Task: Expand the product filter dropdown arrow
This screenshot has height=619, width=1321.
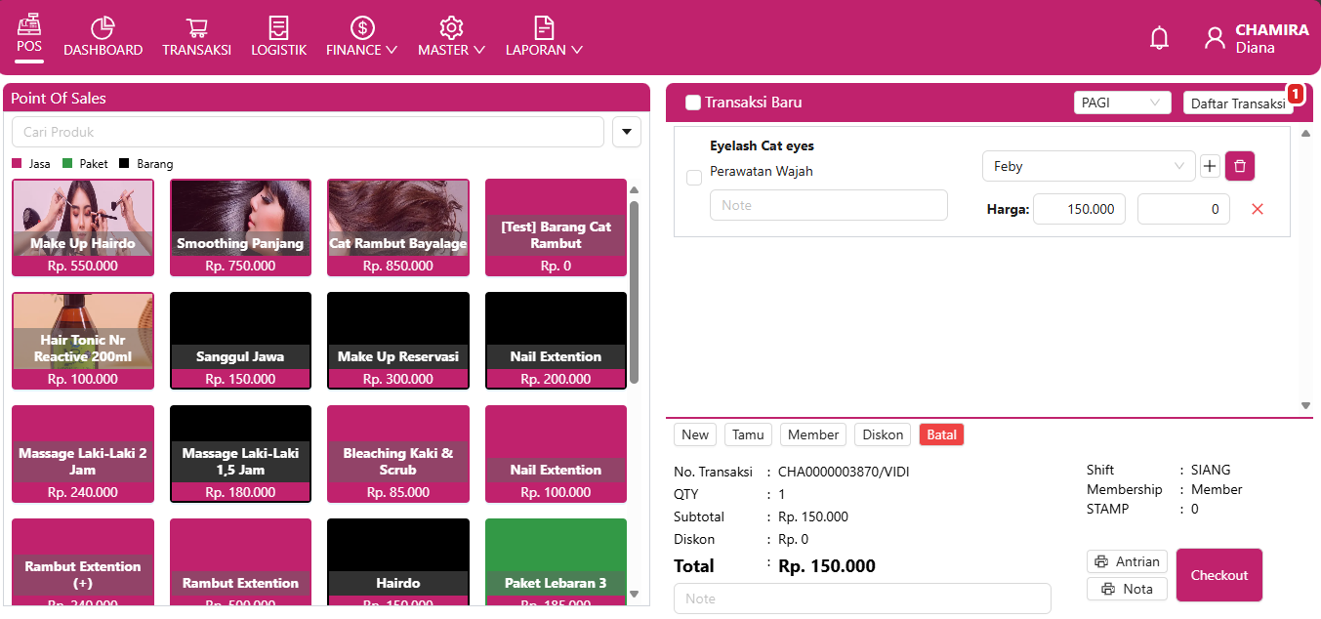Action: [x=626, y=132]
